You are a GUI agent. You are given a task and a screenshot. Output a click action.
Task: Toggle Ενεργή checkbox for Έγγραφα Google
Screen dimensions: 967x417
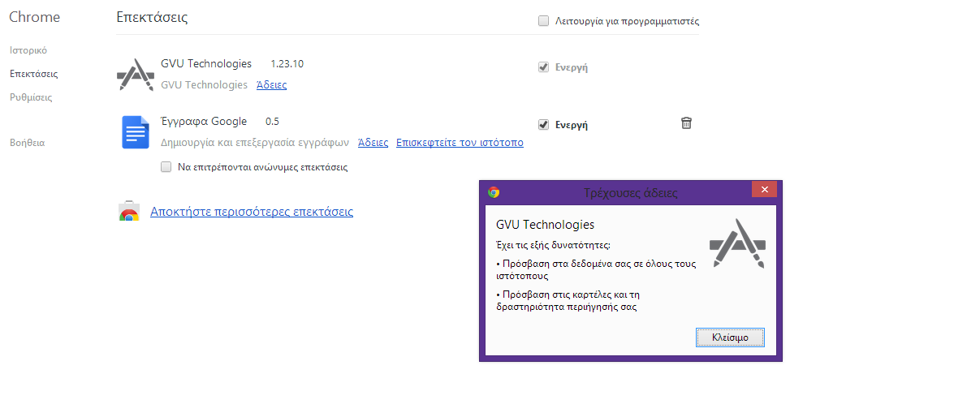click(543, 124)
